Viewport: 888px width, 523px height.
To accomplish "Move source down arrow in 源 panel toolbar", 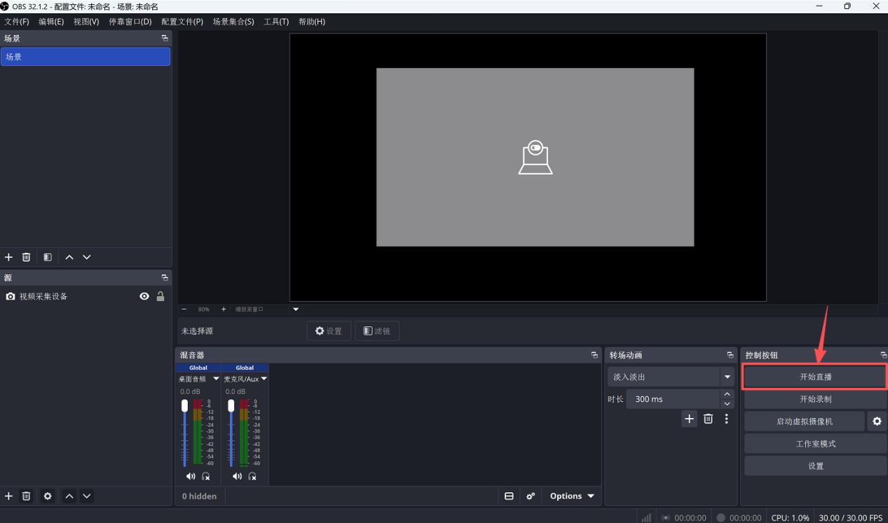I will pos(87,496).
